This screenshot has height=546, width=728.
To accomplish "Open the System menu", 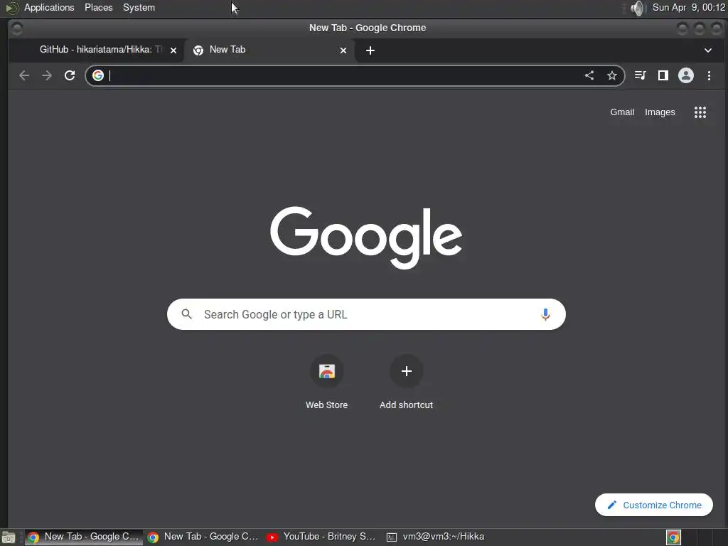I will click(139, 7).
